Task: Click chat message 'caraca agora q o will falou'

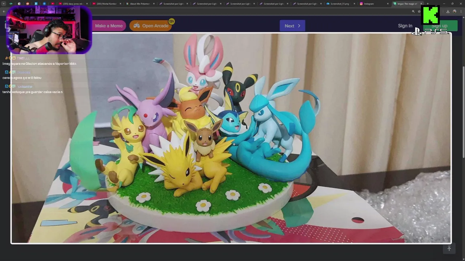Action: pyautogui.click(x=22, y=78)
